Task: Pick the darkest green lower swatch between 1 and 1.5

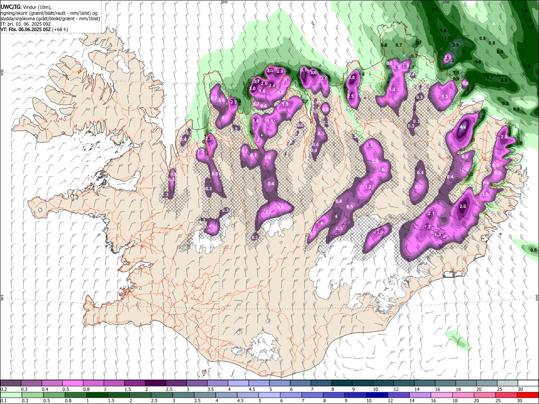Action: point(97,395)
